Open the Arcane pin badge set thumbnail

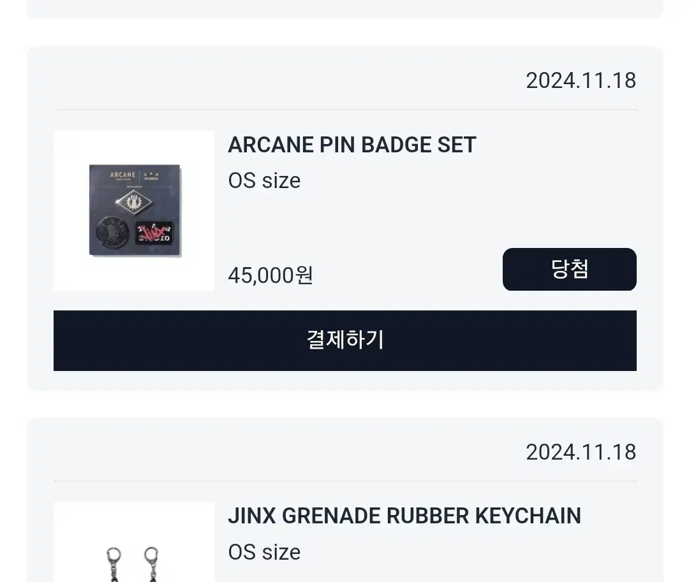pos(134,210)
